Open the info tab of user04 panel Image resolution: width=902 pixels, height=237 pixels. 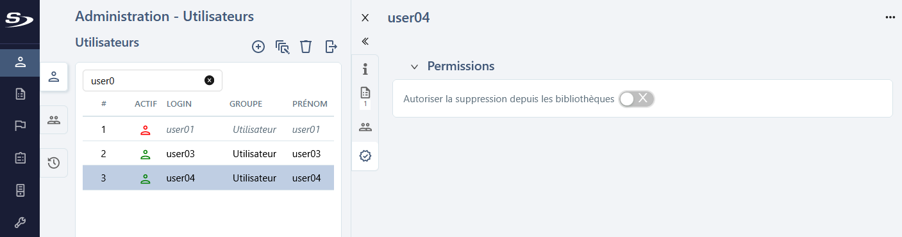point(365,68)
